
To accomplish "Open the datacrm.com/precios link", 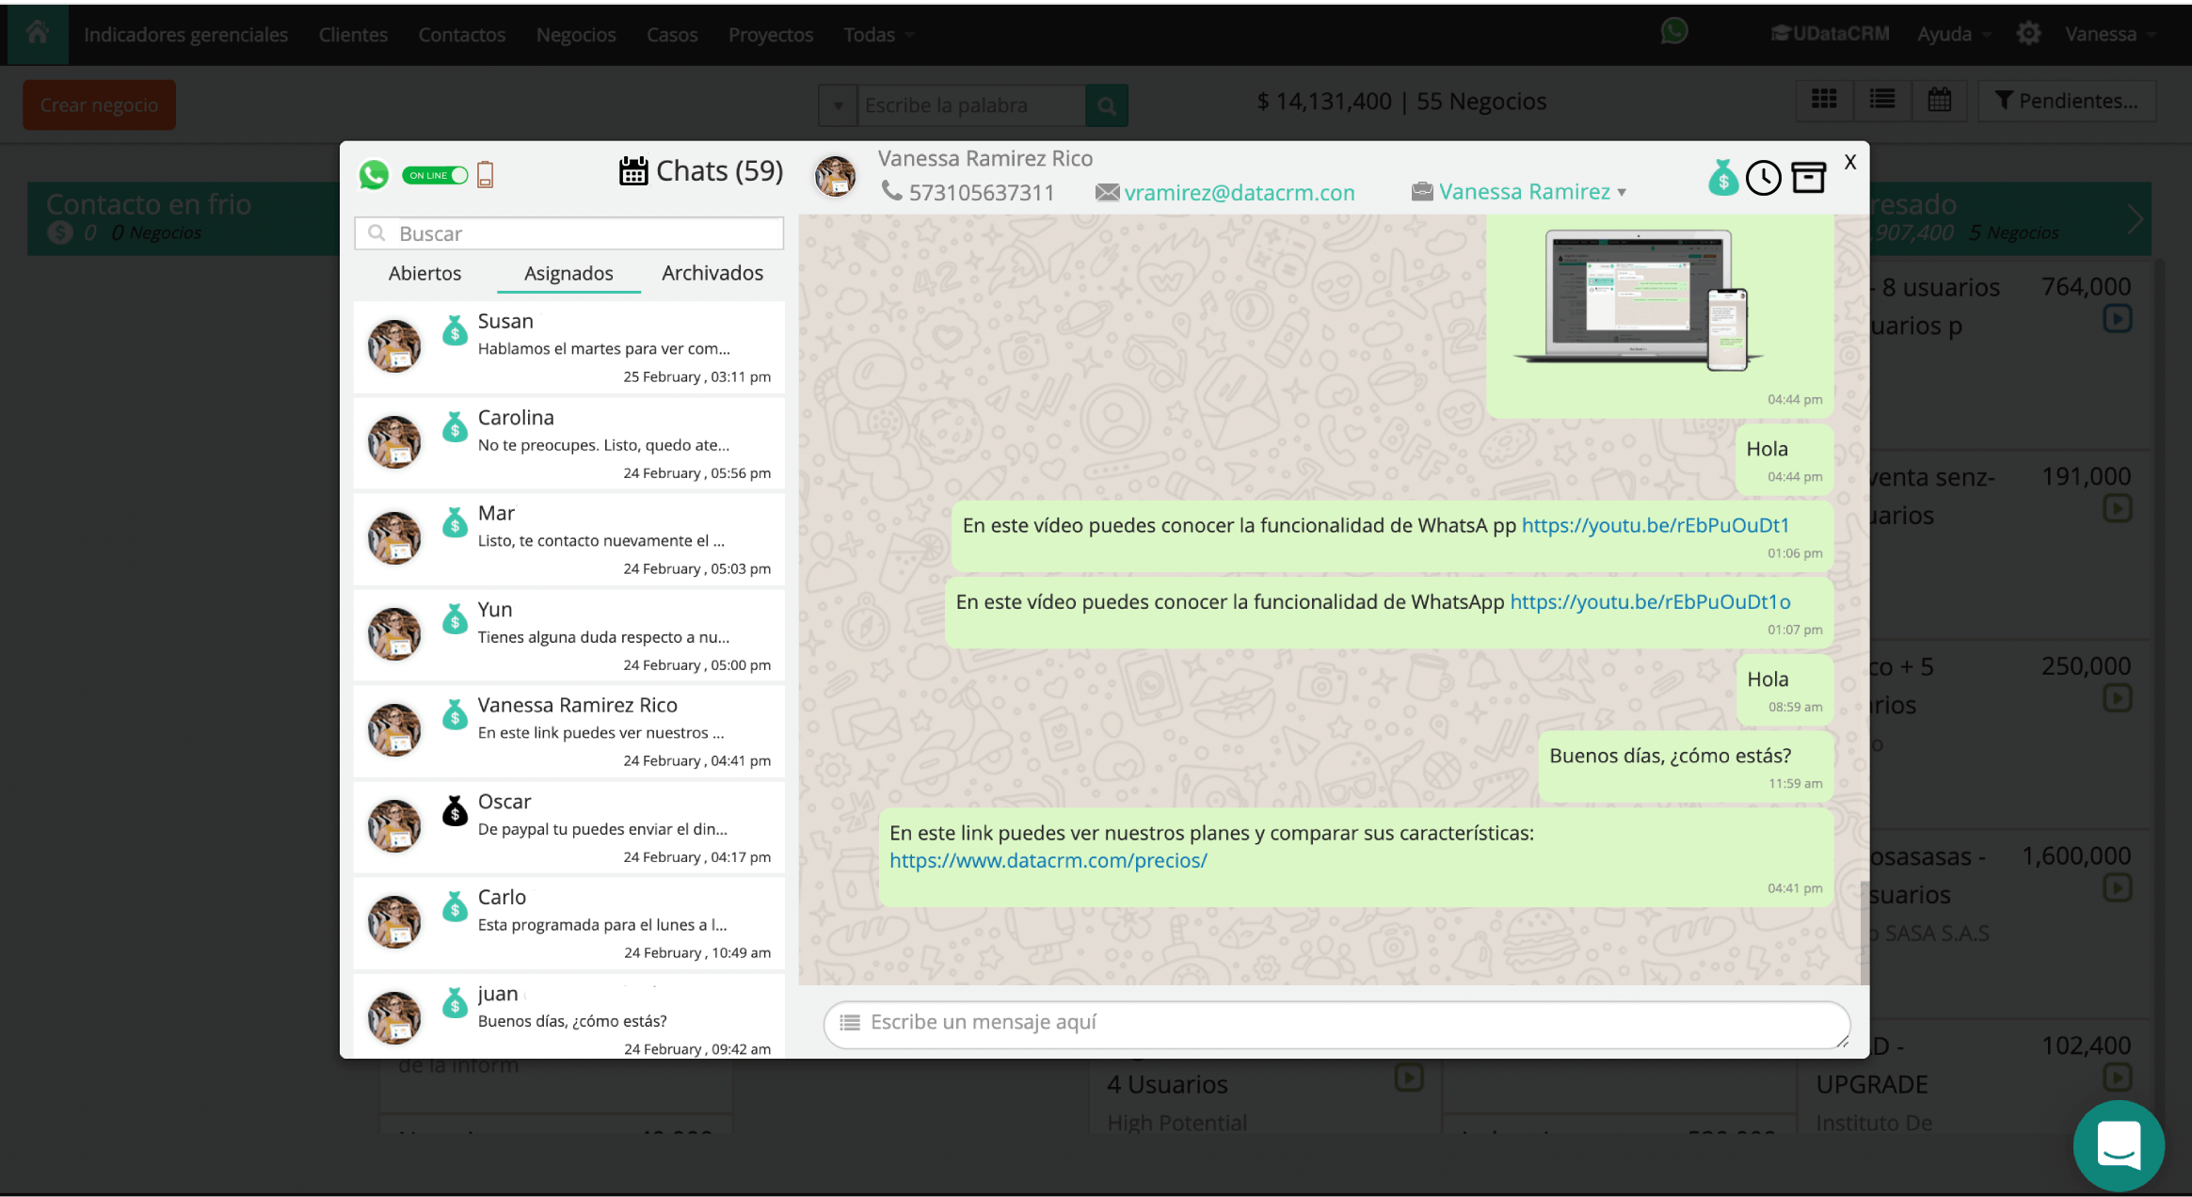I will (x=1048, y=860).
